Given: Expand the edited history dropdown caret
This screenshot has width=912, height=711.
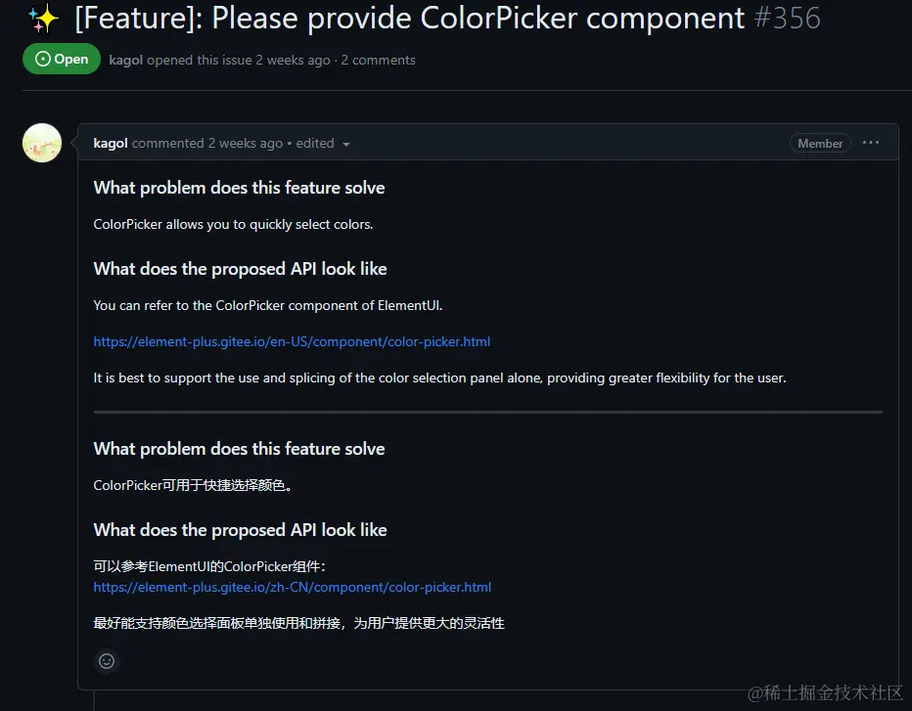Looking at the screenshot, I should (x=346, y=145).
